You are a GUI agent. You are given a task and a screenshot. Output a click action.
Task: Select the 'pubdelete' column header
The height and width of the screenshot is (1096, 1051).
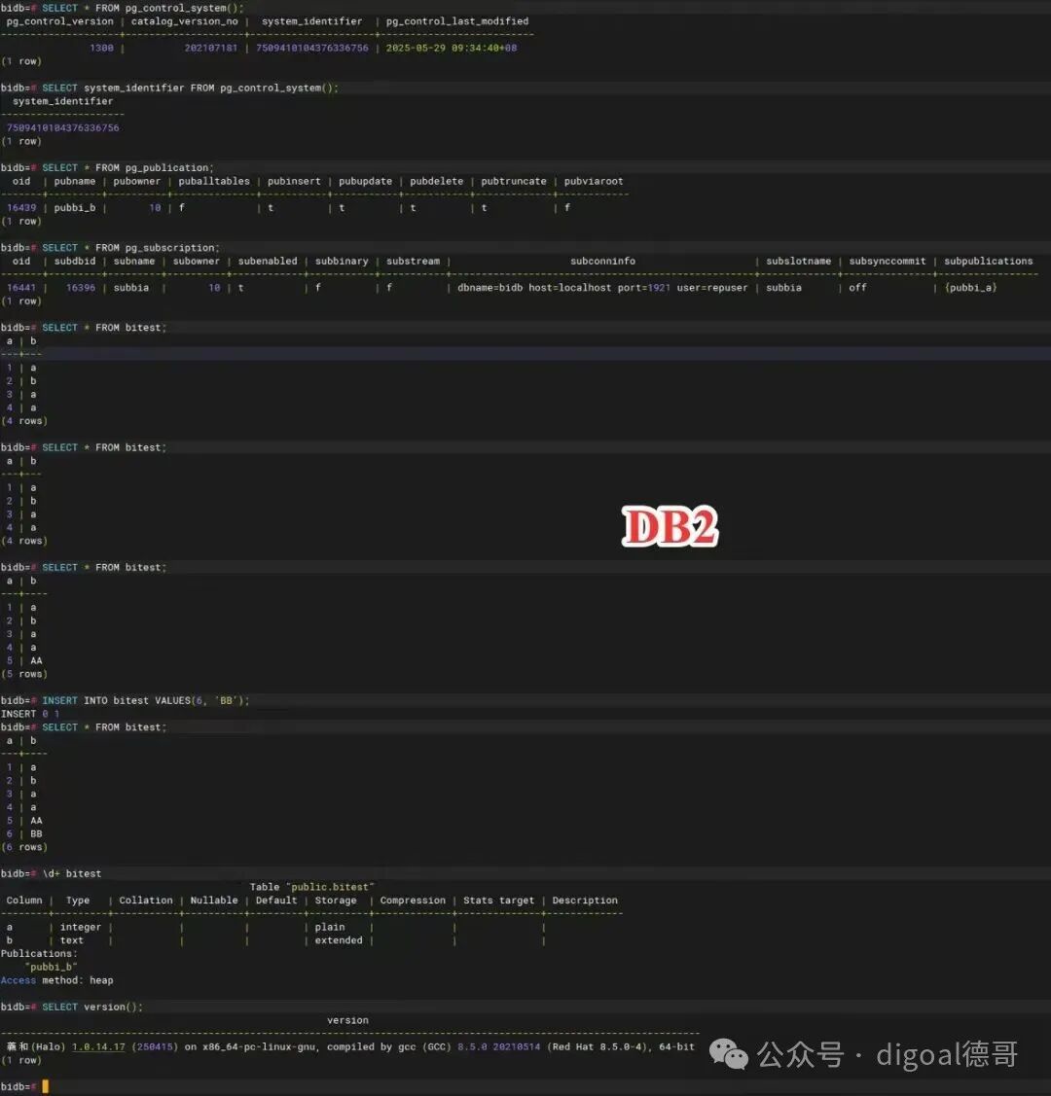pyautogui.click(x=436, y=181)
